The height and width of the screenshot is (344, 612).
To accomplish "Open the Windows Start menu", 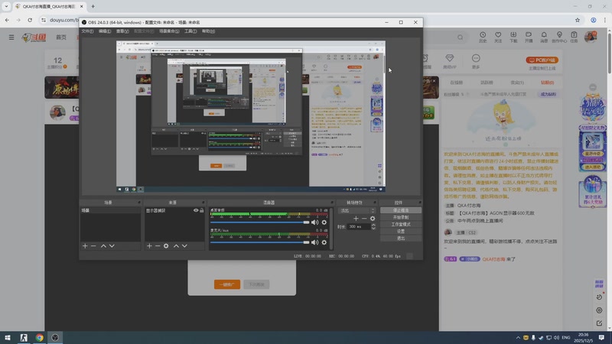I will (x=8, y=338).
